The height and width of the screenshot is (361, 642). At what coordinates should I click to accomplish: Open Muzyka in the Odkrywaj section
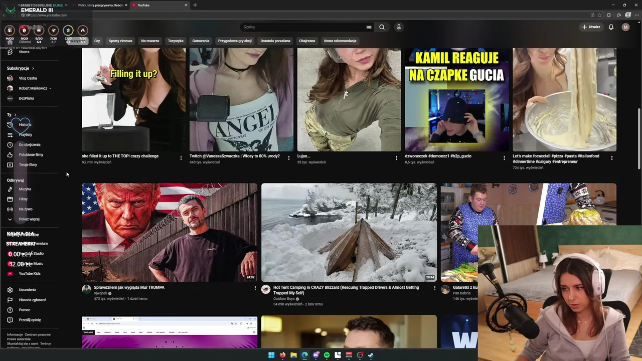click(30, 189)
